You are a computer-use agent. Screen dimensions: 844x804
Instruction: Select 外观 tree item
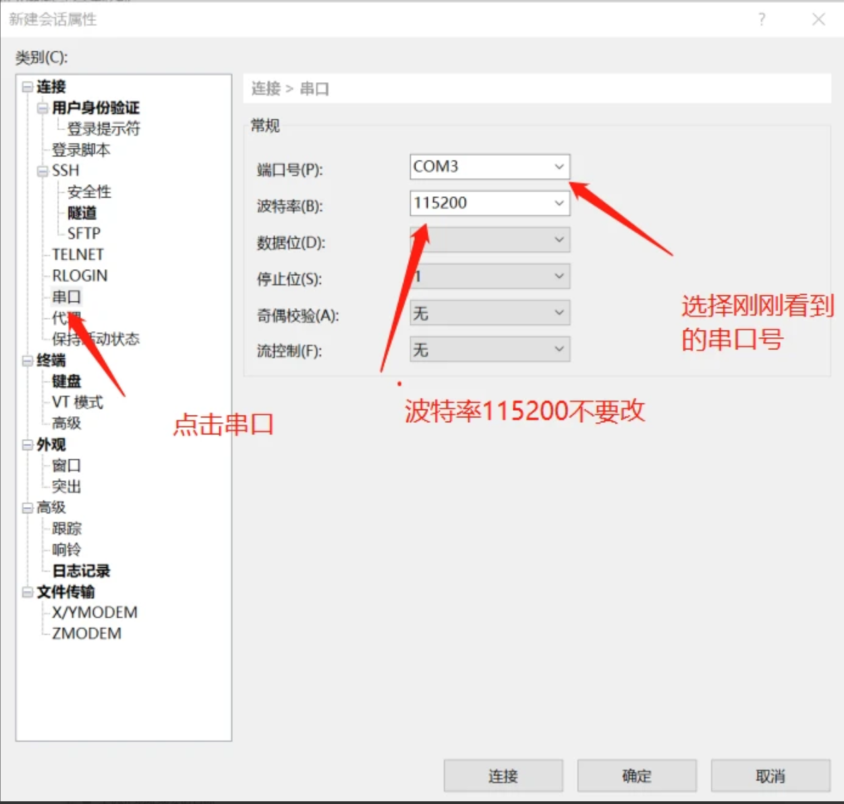click(51, 445)
